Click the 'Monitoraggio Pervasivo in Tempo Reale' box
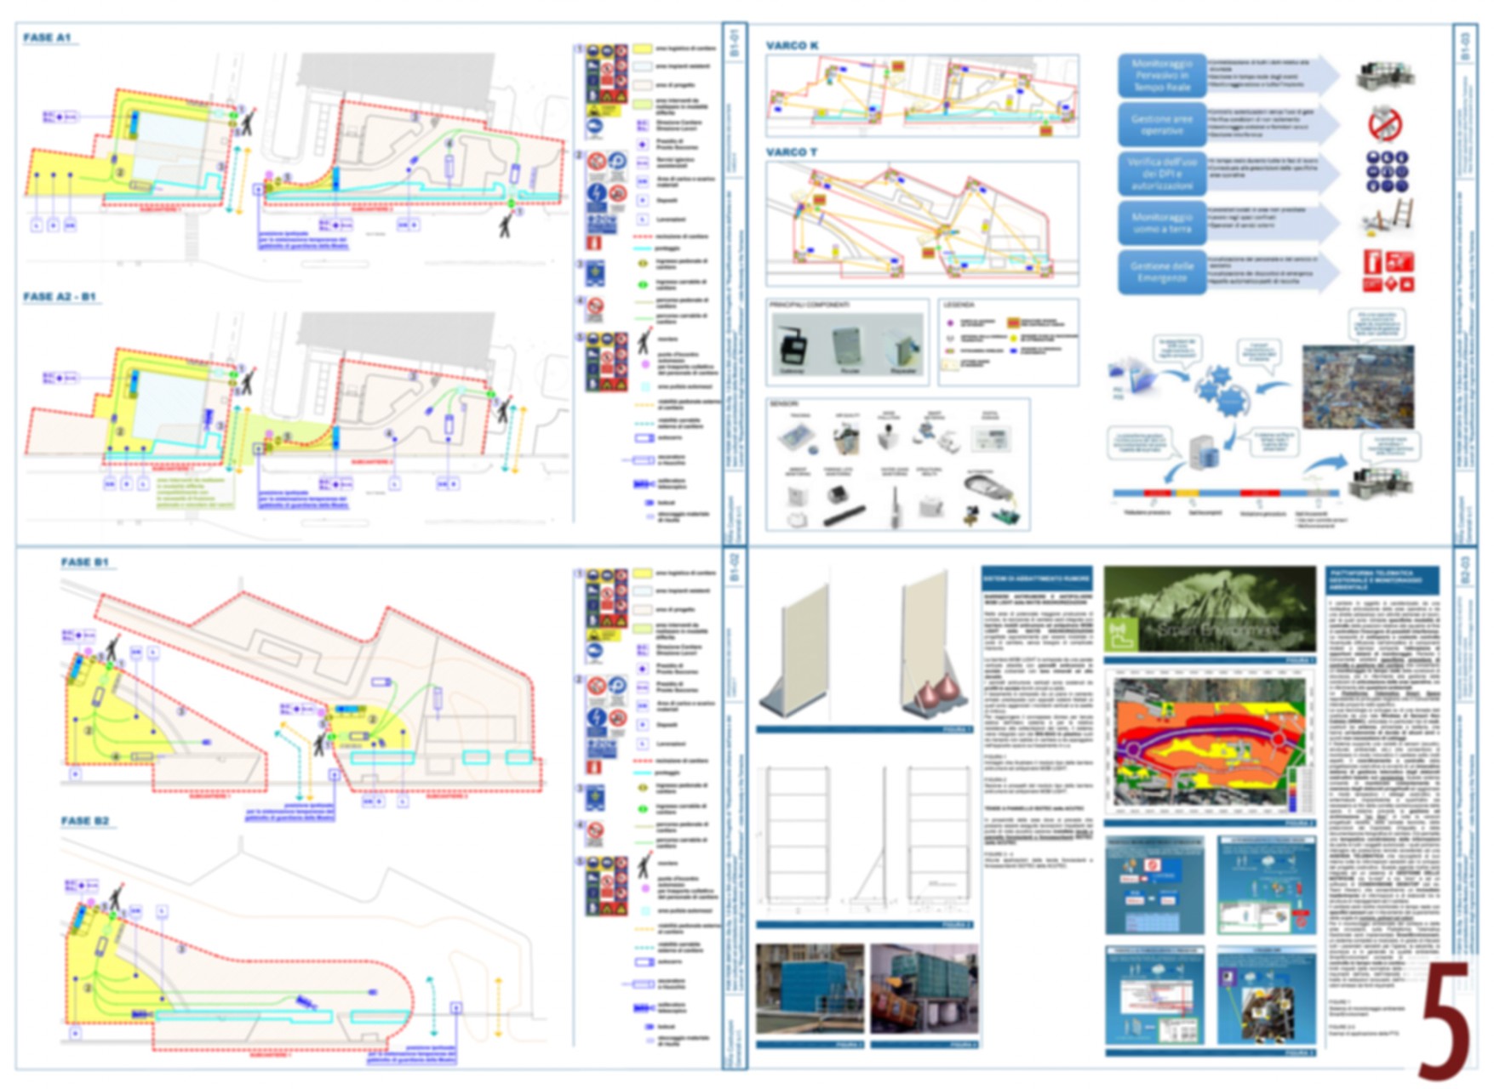Image resolution: width=1494 pixels, height=1089 pixels. click(x=1161, y=76)
